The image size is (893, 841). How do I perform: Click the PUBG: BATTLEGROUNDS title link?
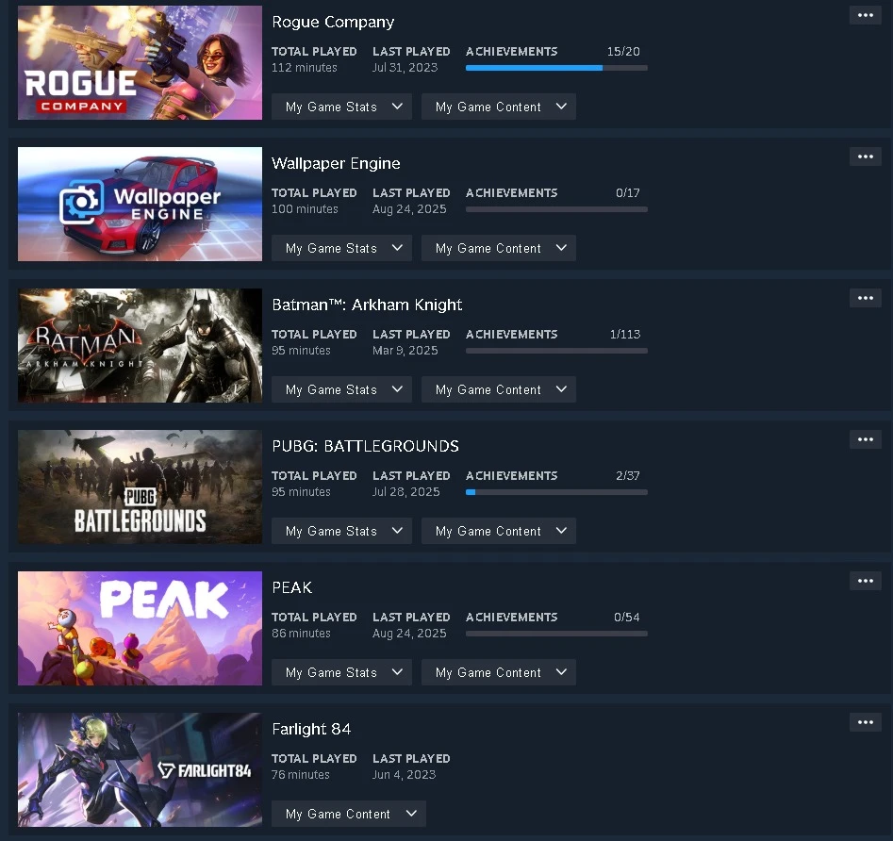(x=365, y=446)
